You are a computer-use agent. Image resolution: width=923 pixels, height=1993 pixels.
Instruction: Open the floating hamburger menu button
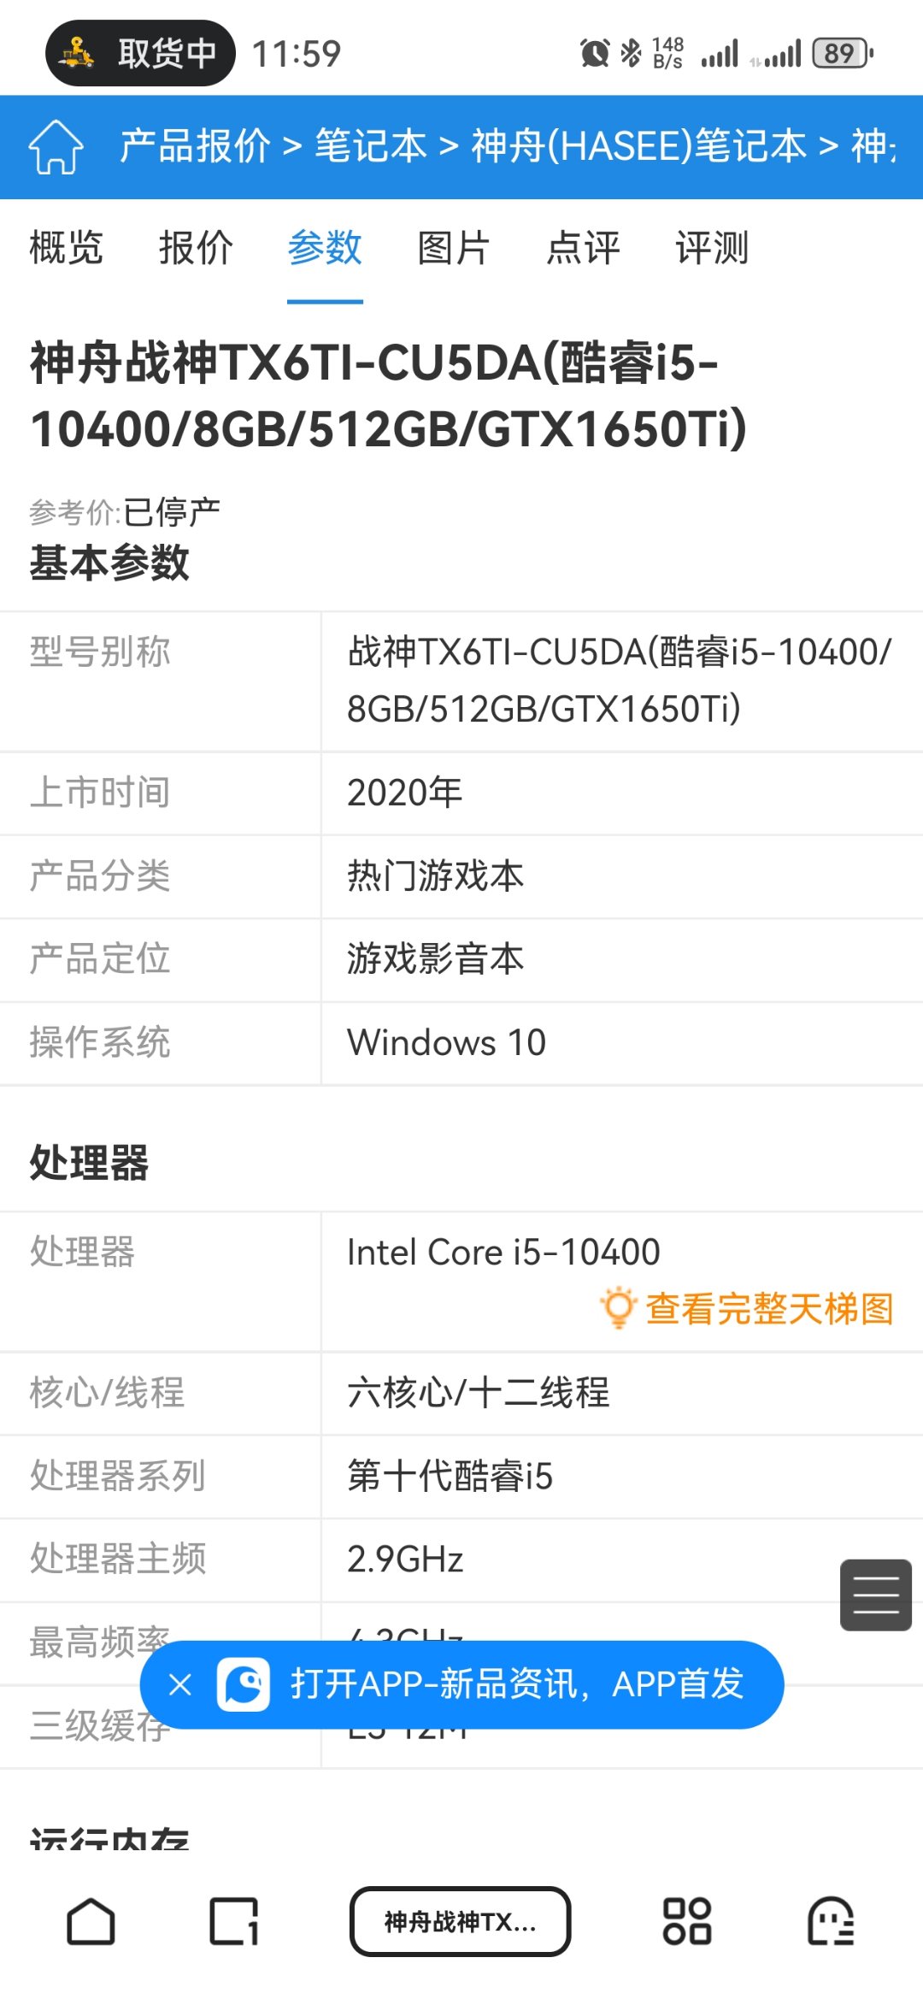876,1595
